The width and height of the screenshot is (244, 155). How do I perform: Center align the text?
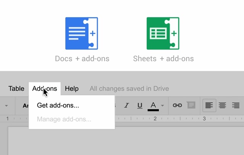222,105
